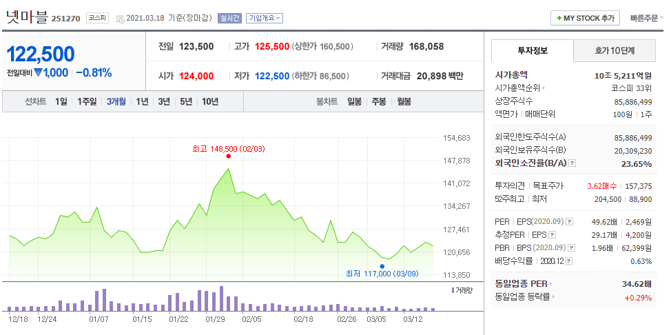671x335 pixels.
Task: Click the red 최고 148,500 point marker
Action: pyautogui.click(x=229, y=156)
